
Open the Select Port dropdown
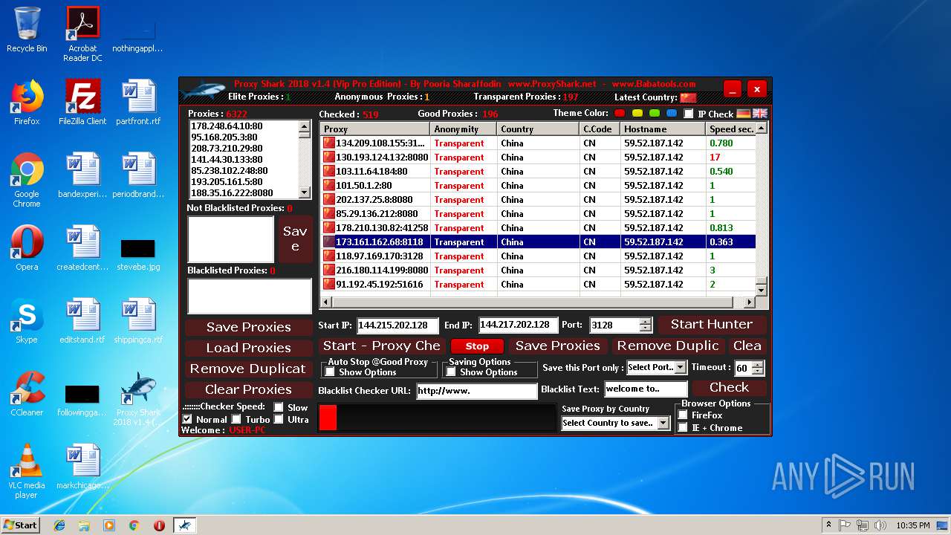(x=657, y=367)
